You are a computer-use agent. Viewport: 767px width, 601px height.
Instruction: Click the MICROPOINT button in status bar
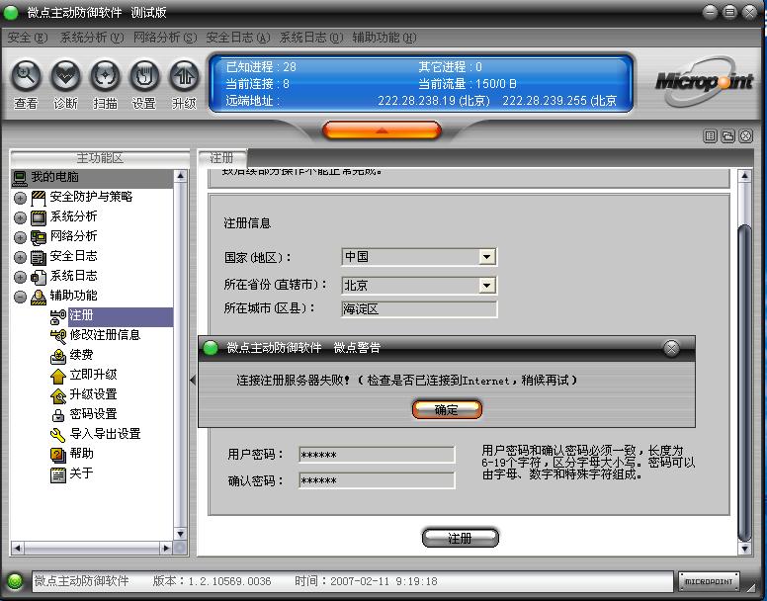coord(709,581)
